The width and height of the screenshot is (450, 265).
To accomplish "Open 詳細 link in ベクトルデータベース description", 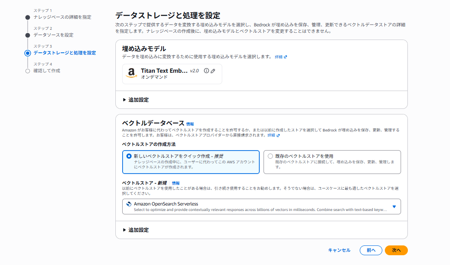I will coord(271,135).
